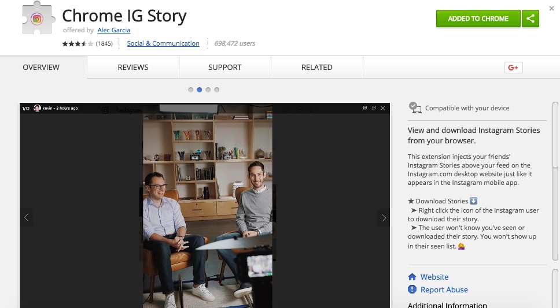Select the third screenshot carousel dot
Image resolution: width=560 pixels, height=308 pixels.
pos(208,90)
